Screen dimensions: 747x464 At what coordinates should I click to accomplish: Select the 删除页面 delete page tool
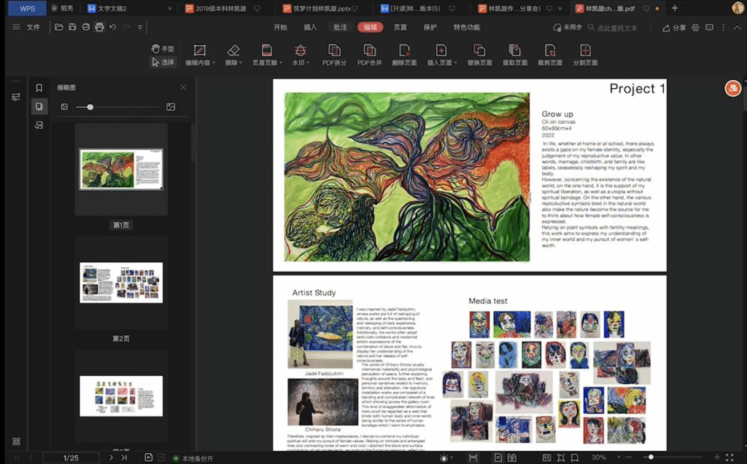click(404, 51)
